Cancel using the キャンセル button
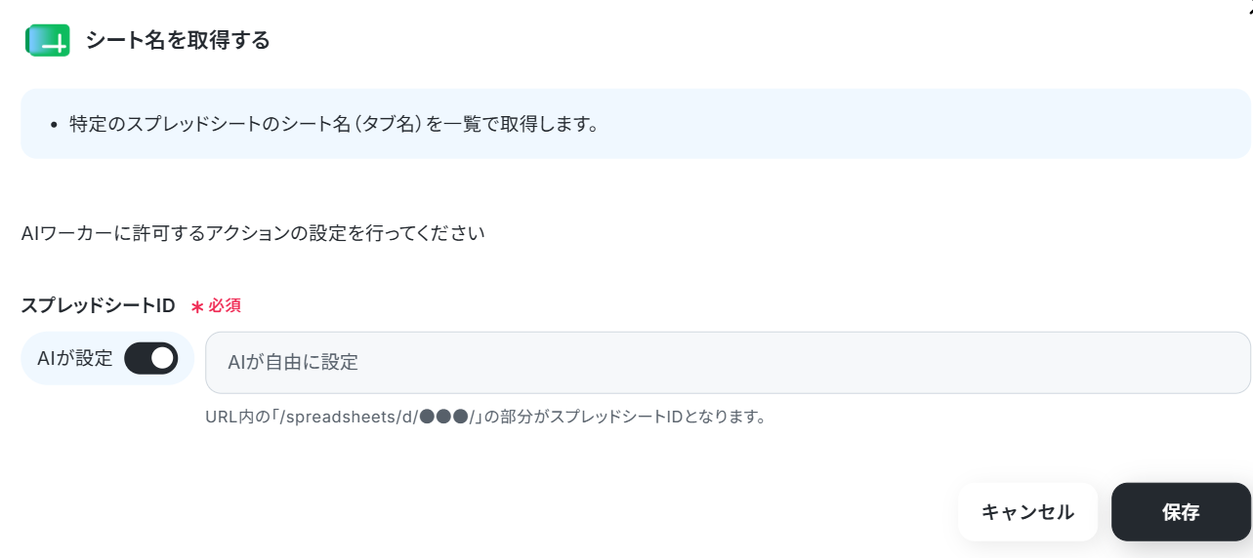 click(1027, 512)
